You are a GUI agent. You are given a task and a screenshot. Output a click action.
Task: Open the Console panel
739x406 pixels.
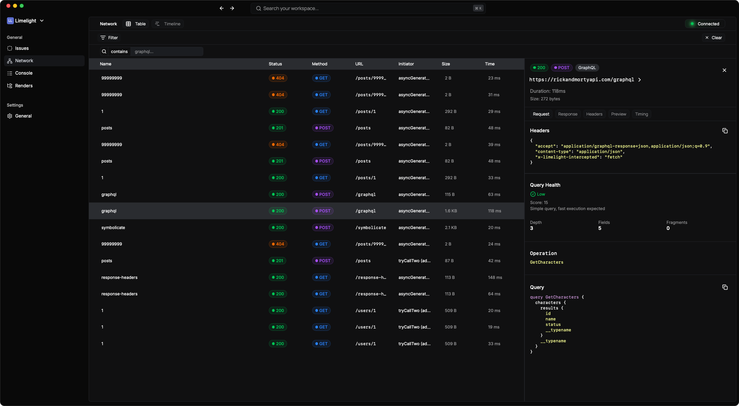coord(24,73)
